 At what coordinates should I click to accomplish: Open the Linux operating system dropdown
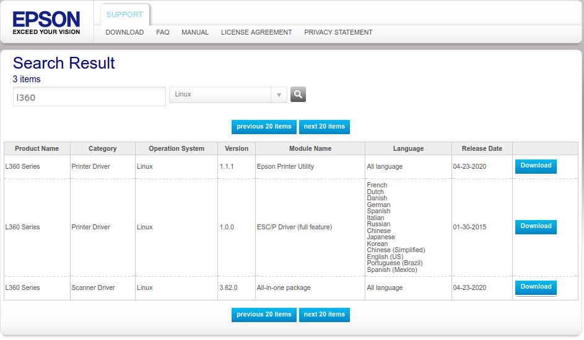click(x=228, y=95)
